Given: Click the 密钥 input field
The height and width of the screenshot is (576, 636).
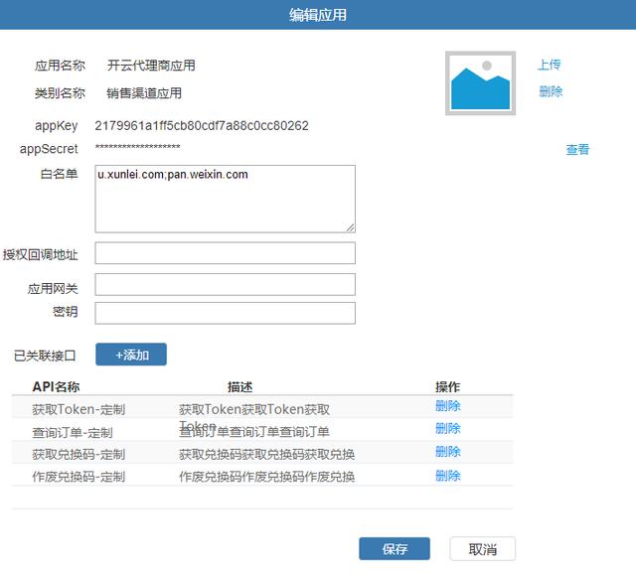Looking at the screenshot, I should (x=226, y=313).
